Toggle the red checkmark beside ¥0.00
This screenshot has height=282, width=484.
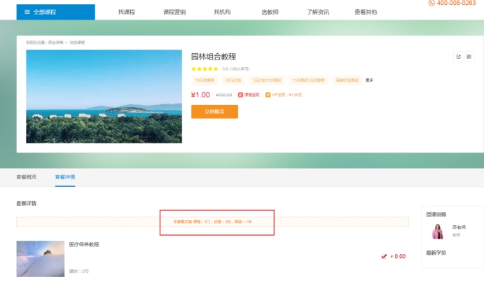tap(384, 256)
